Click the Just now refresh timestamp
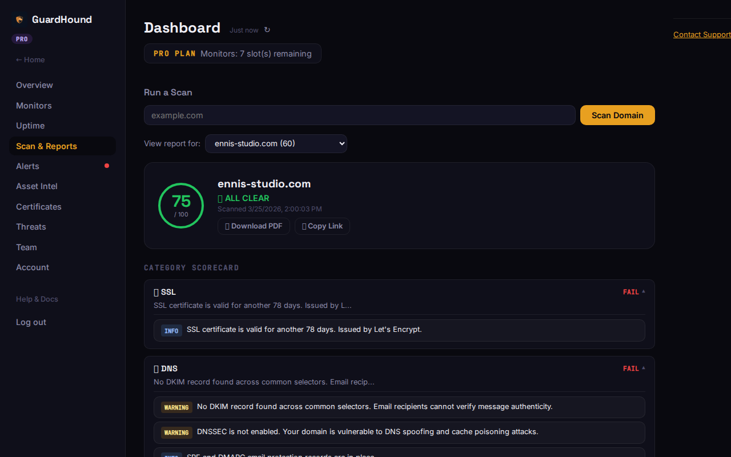Viewport: 731px width, 457px height. click(244, 30)
